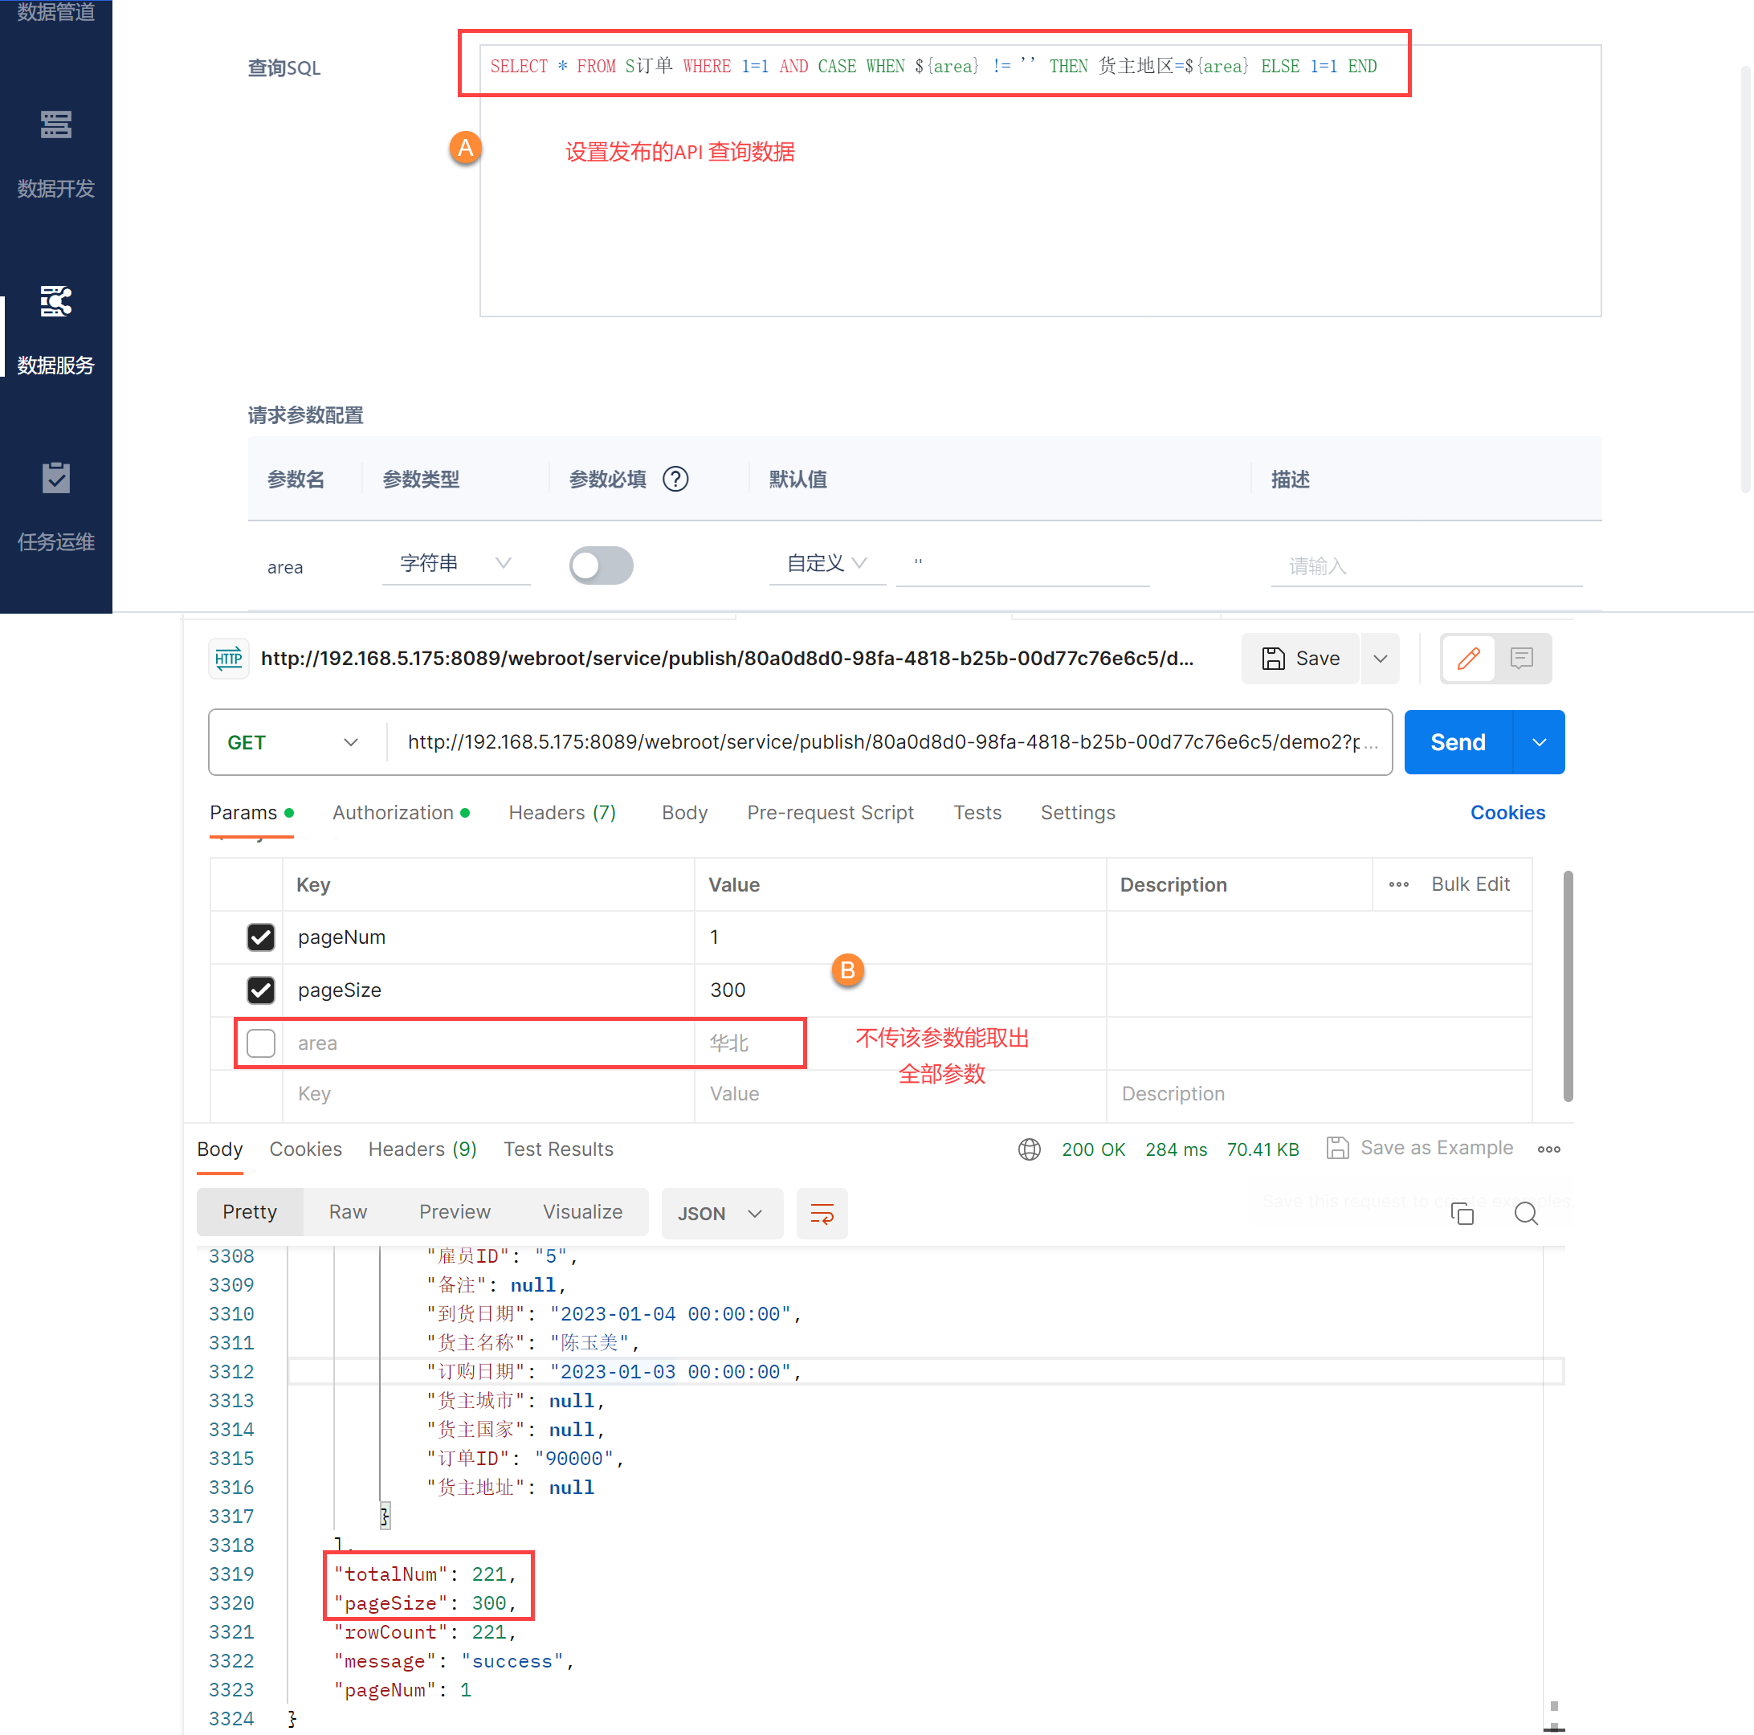The image size is (1754, 1735).
Task: Click the Save as Example text
Action: pos(1436,1149)
